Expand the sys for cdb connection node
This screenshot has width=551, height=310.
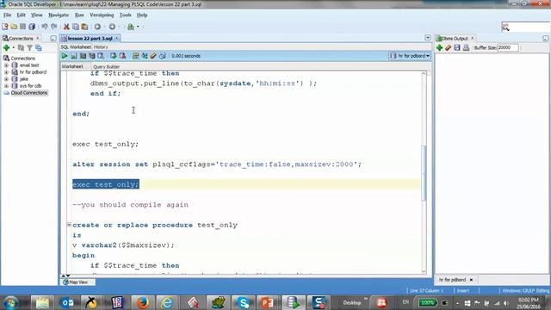[6, 86]
